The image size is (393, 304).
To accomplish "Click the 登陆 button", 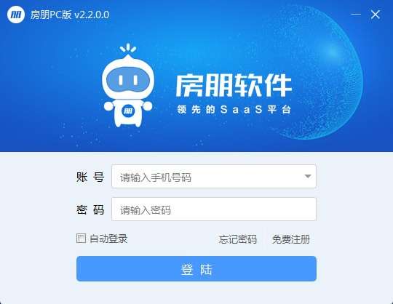I will (196, 268).
